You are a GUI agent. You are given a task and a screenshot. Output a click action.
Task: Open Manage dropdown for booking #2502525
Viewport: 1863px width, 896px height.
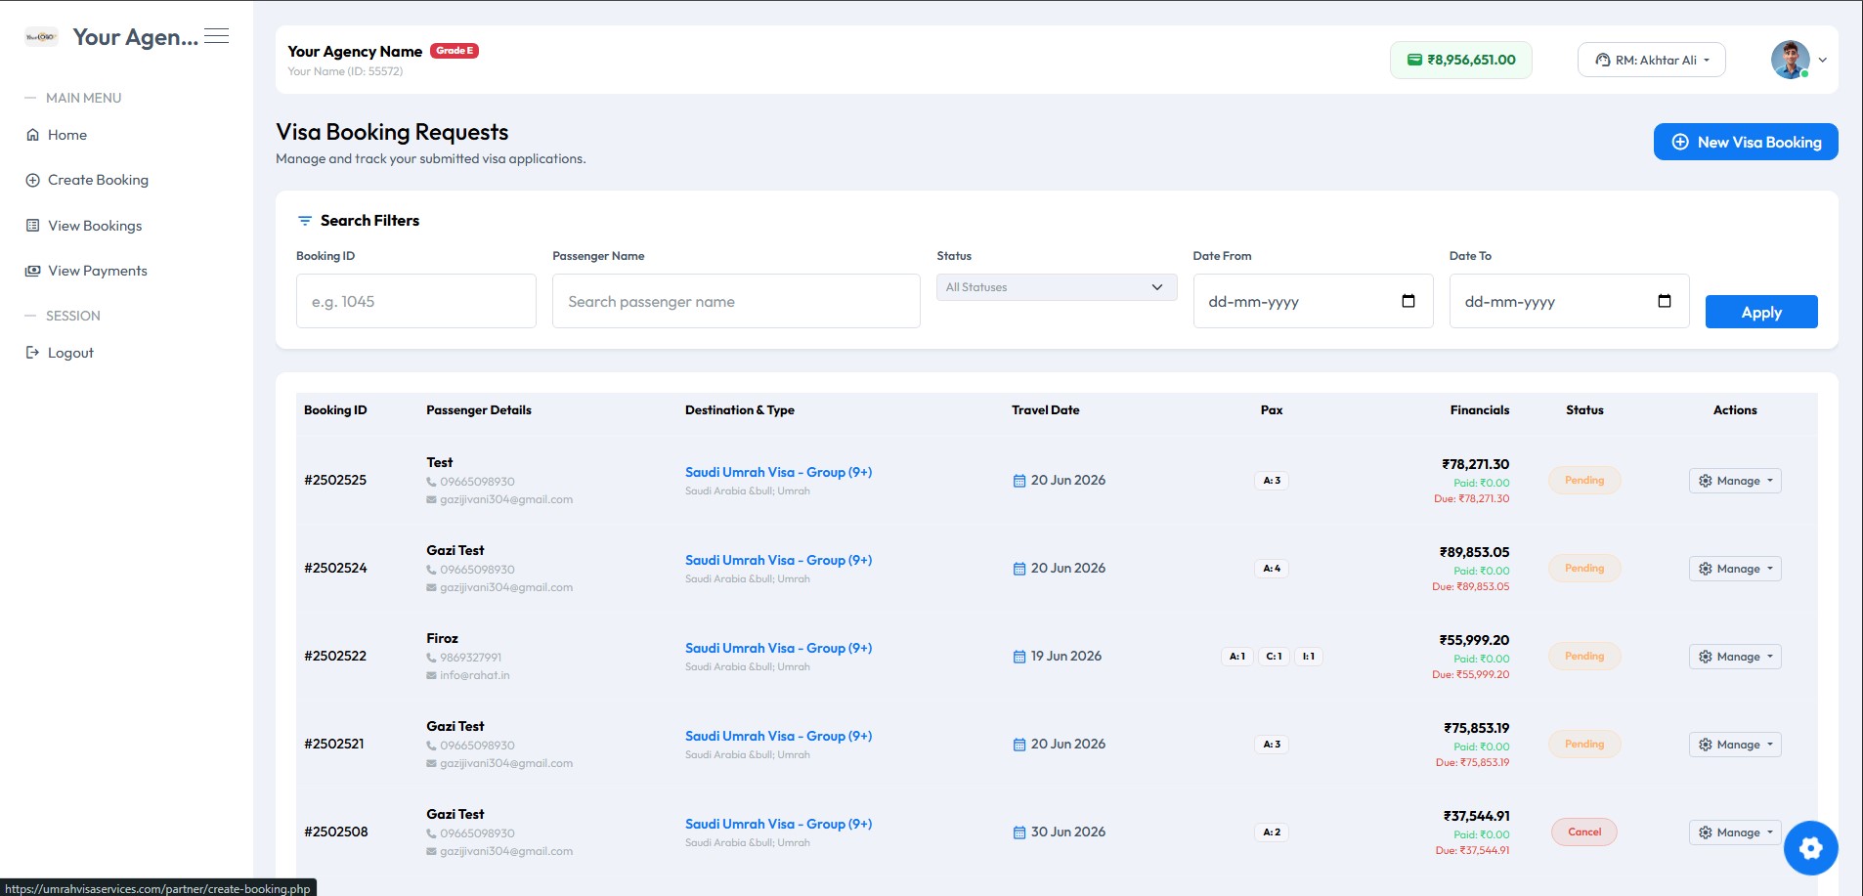tap(1735, 481)
